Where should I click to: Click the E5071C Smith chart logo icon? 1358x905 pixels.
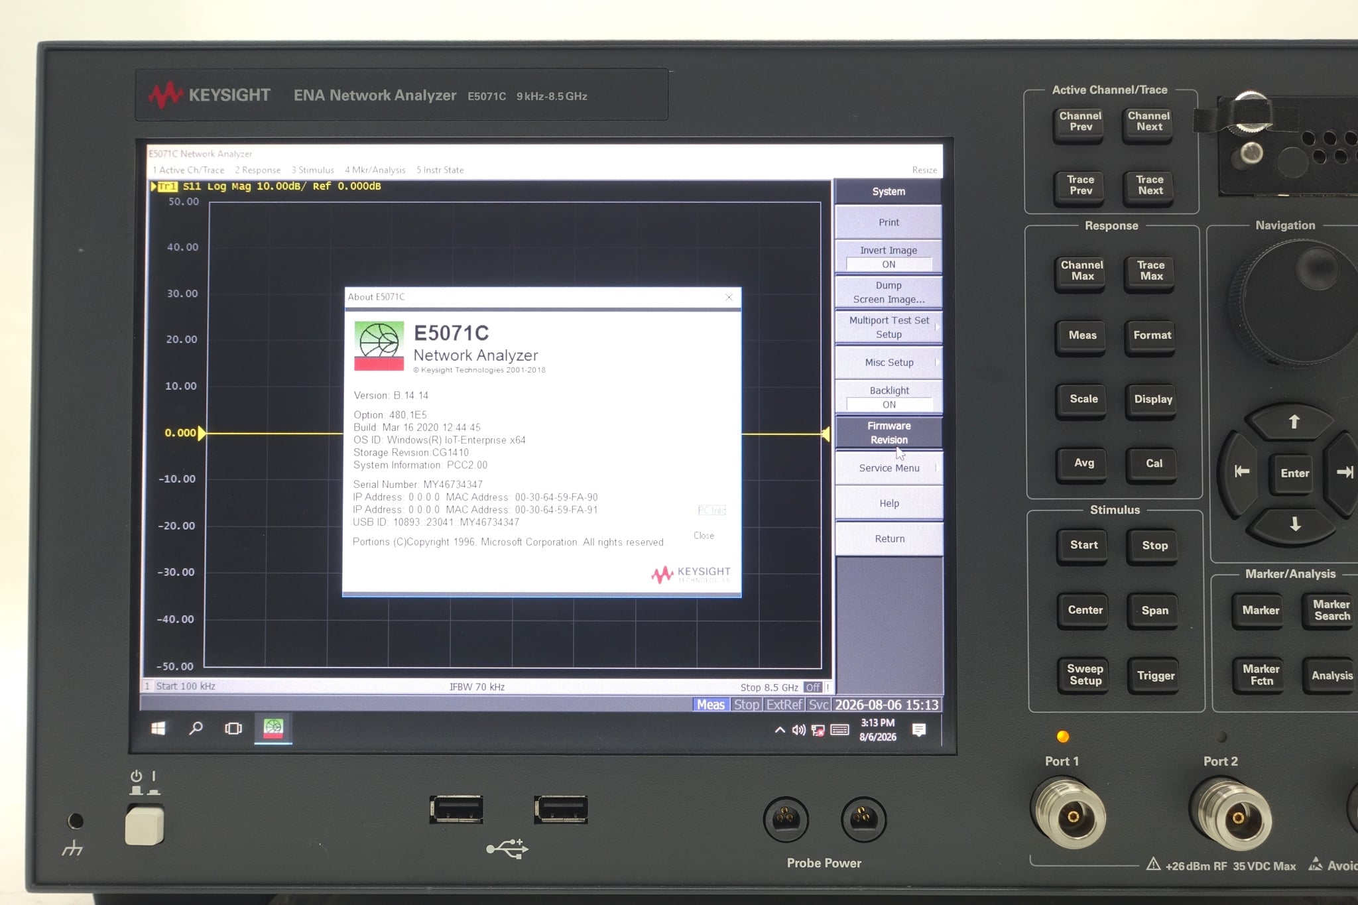[379, 346]
